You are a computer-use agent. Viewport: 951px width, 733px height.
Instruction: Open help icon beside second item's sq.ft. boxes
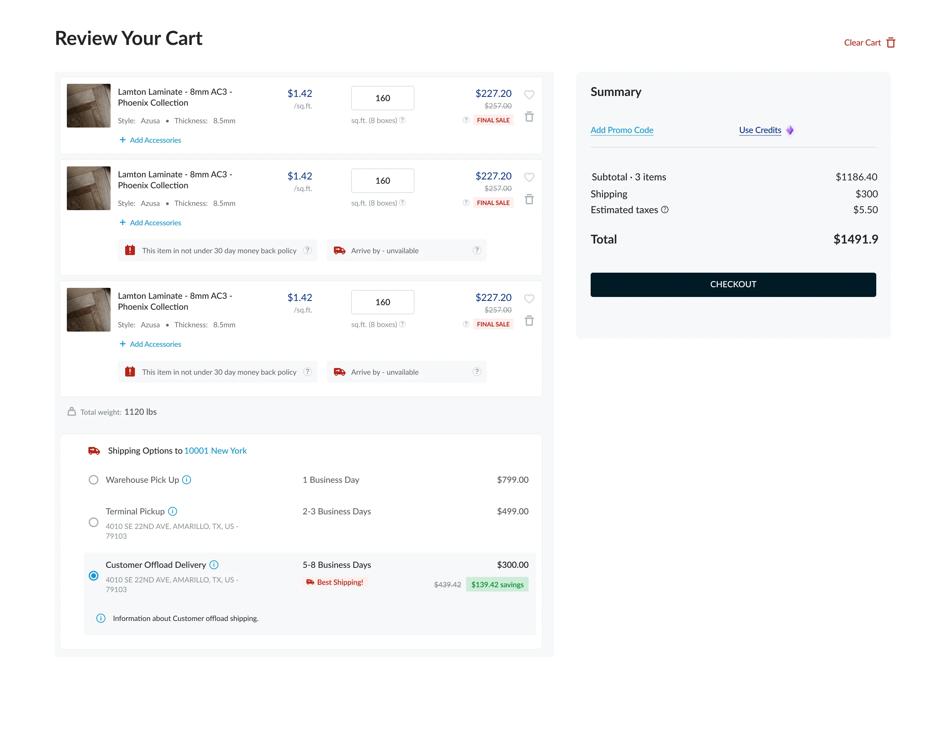click(x=402, y=203)
